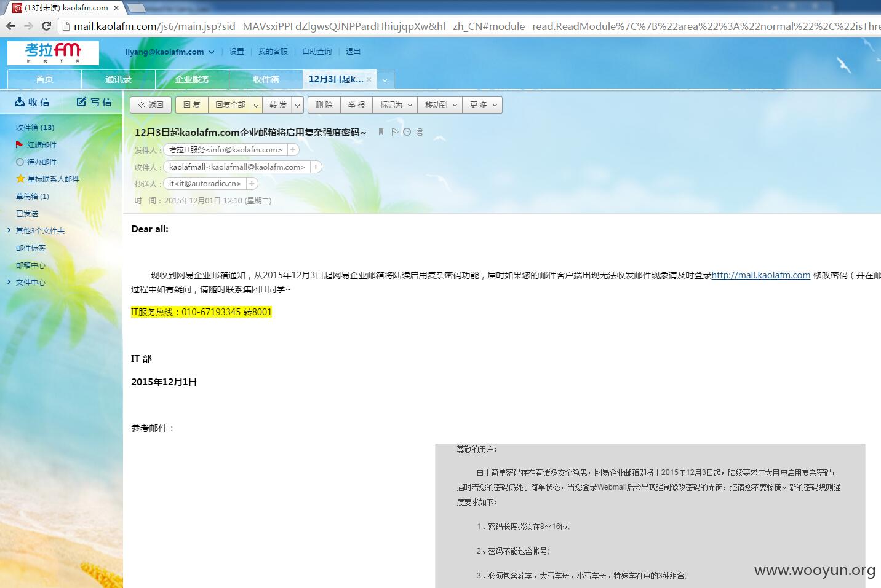The width and height of the screenshot is (881, 588).
Task: Close the kaolafm.com browser tab
Action: point(116,8)
